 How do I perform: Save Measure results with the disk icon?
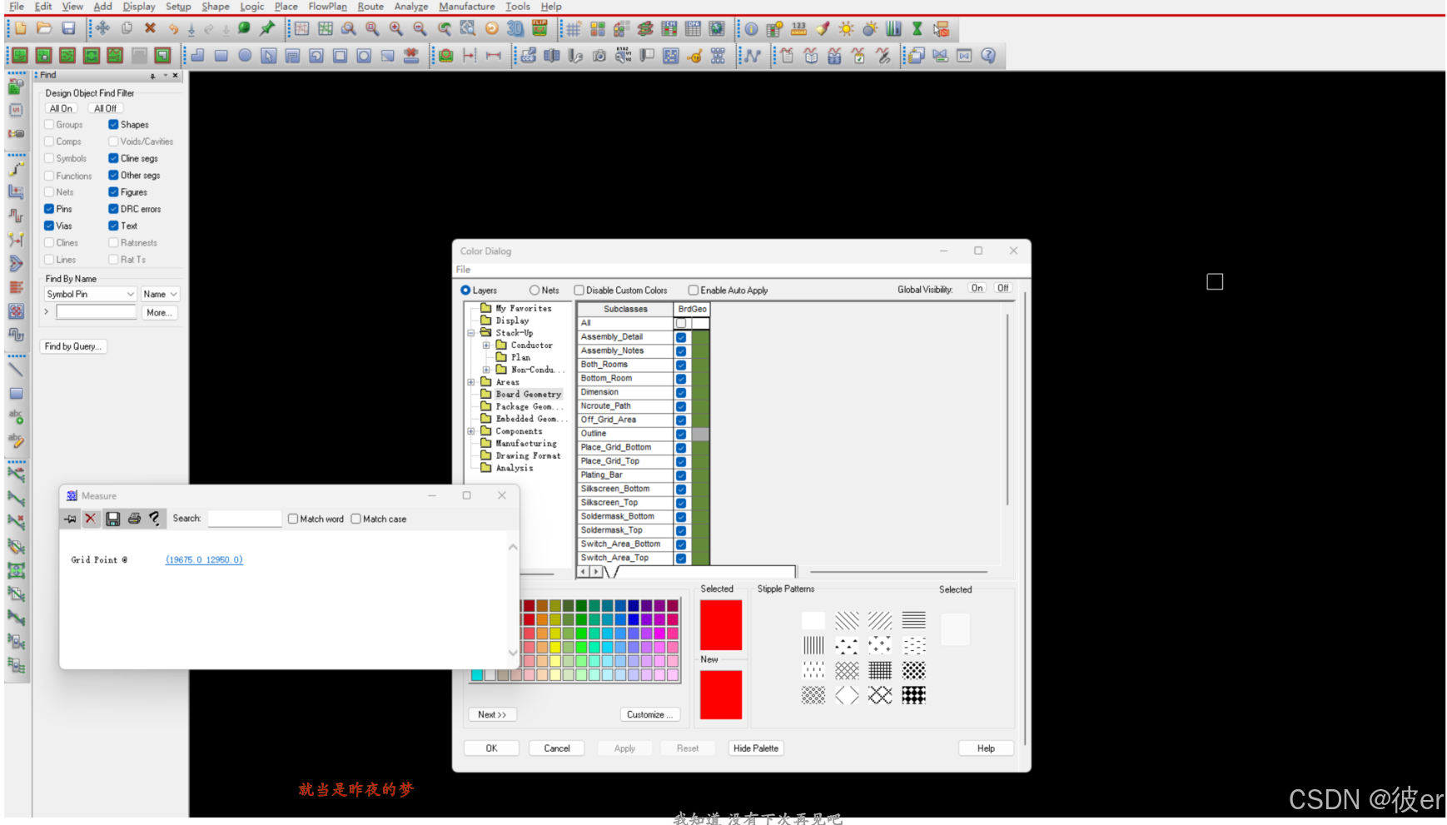[113, 519]
